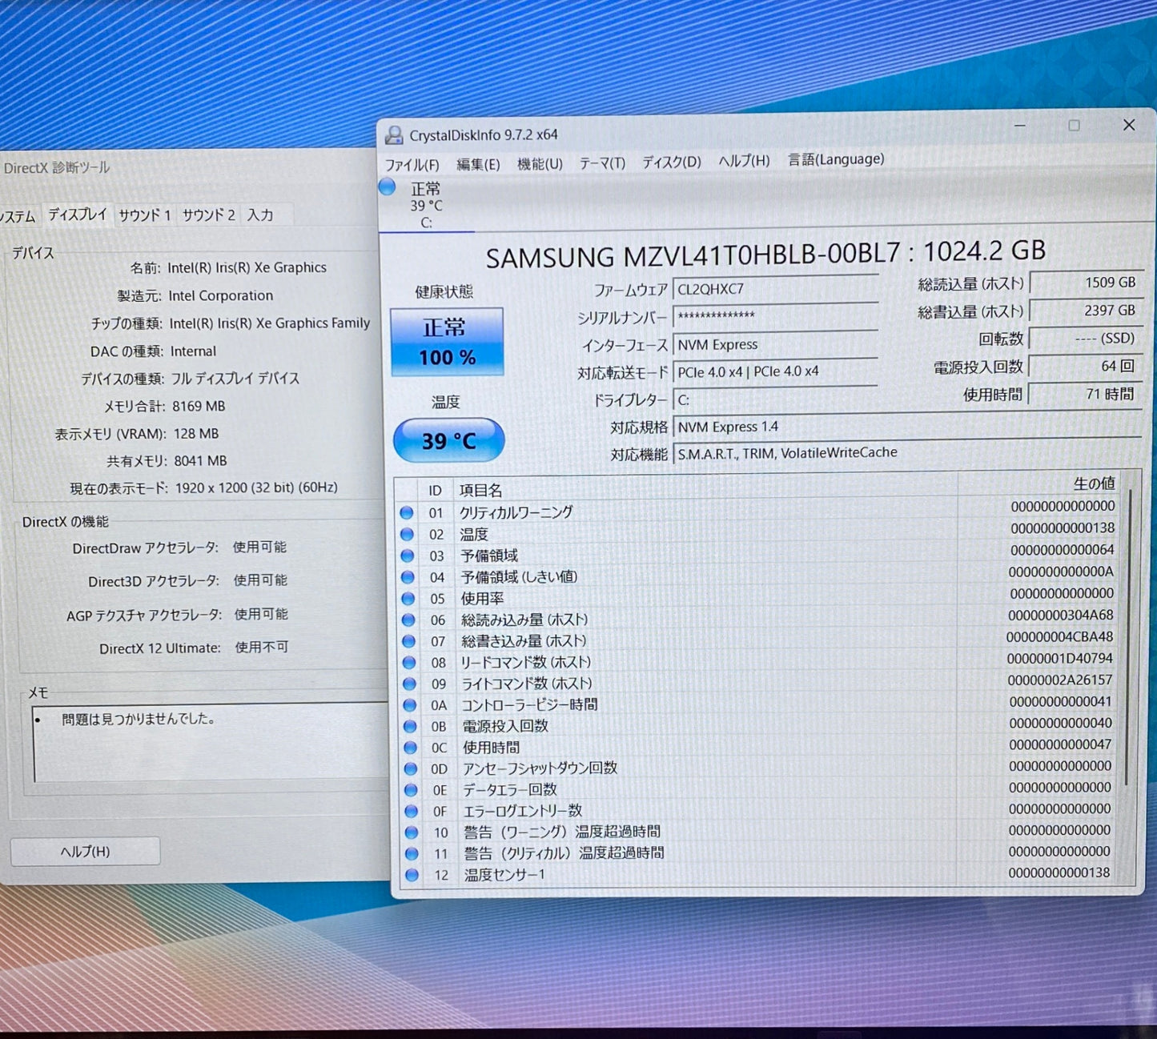Open the 編集(E) menu
Image resolution: width=1157 pixels, height=1039 pixels.
pos(478,164)
